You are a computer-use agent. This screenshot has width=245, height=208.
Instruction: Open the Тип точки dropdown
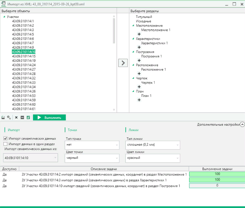(x=92, y=145)
